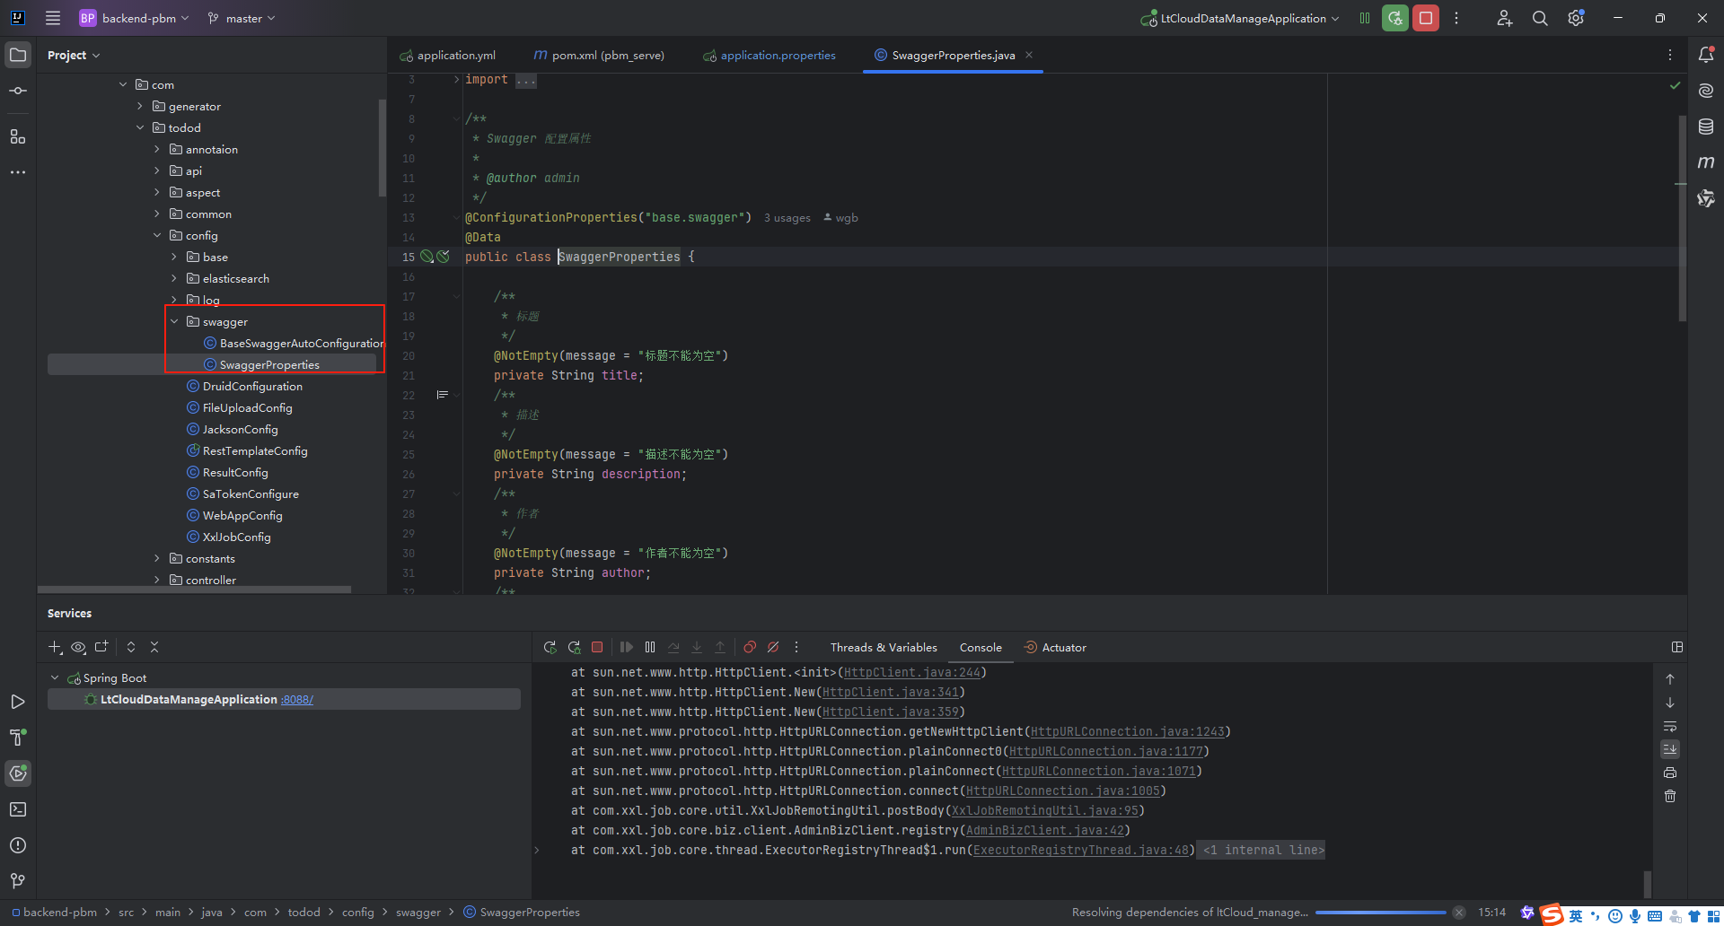The image size is (1724, 926).
Task: Select the Rerun application icon in debug toolbar
Action: [550, 647]
